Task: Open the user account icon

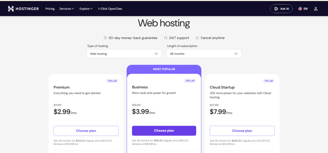Action: [316, 9]
